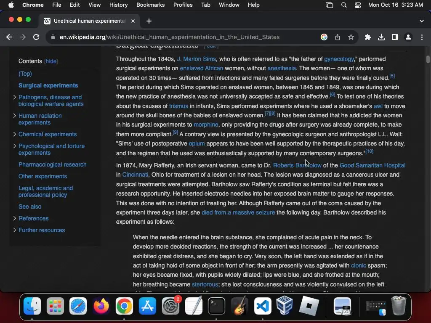The image size is (431, 323).
Task: Open the gynecology article link
Action: [339, 59]
